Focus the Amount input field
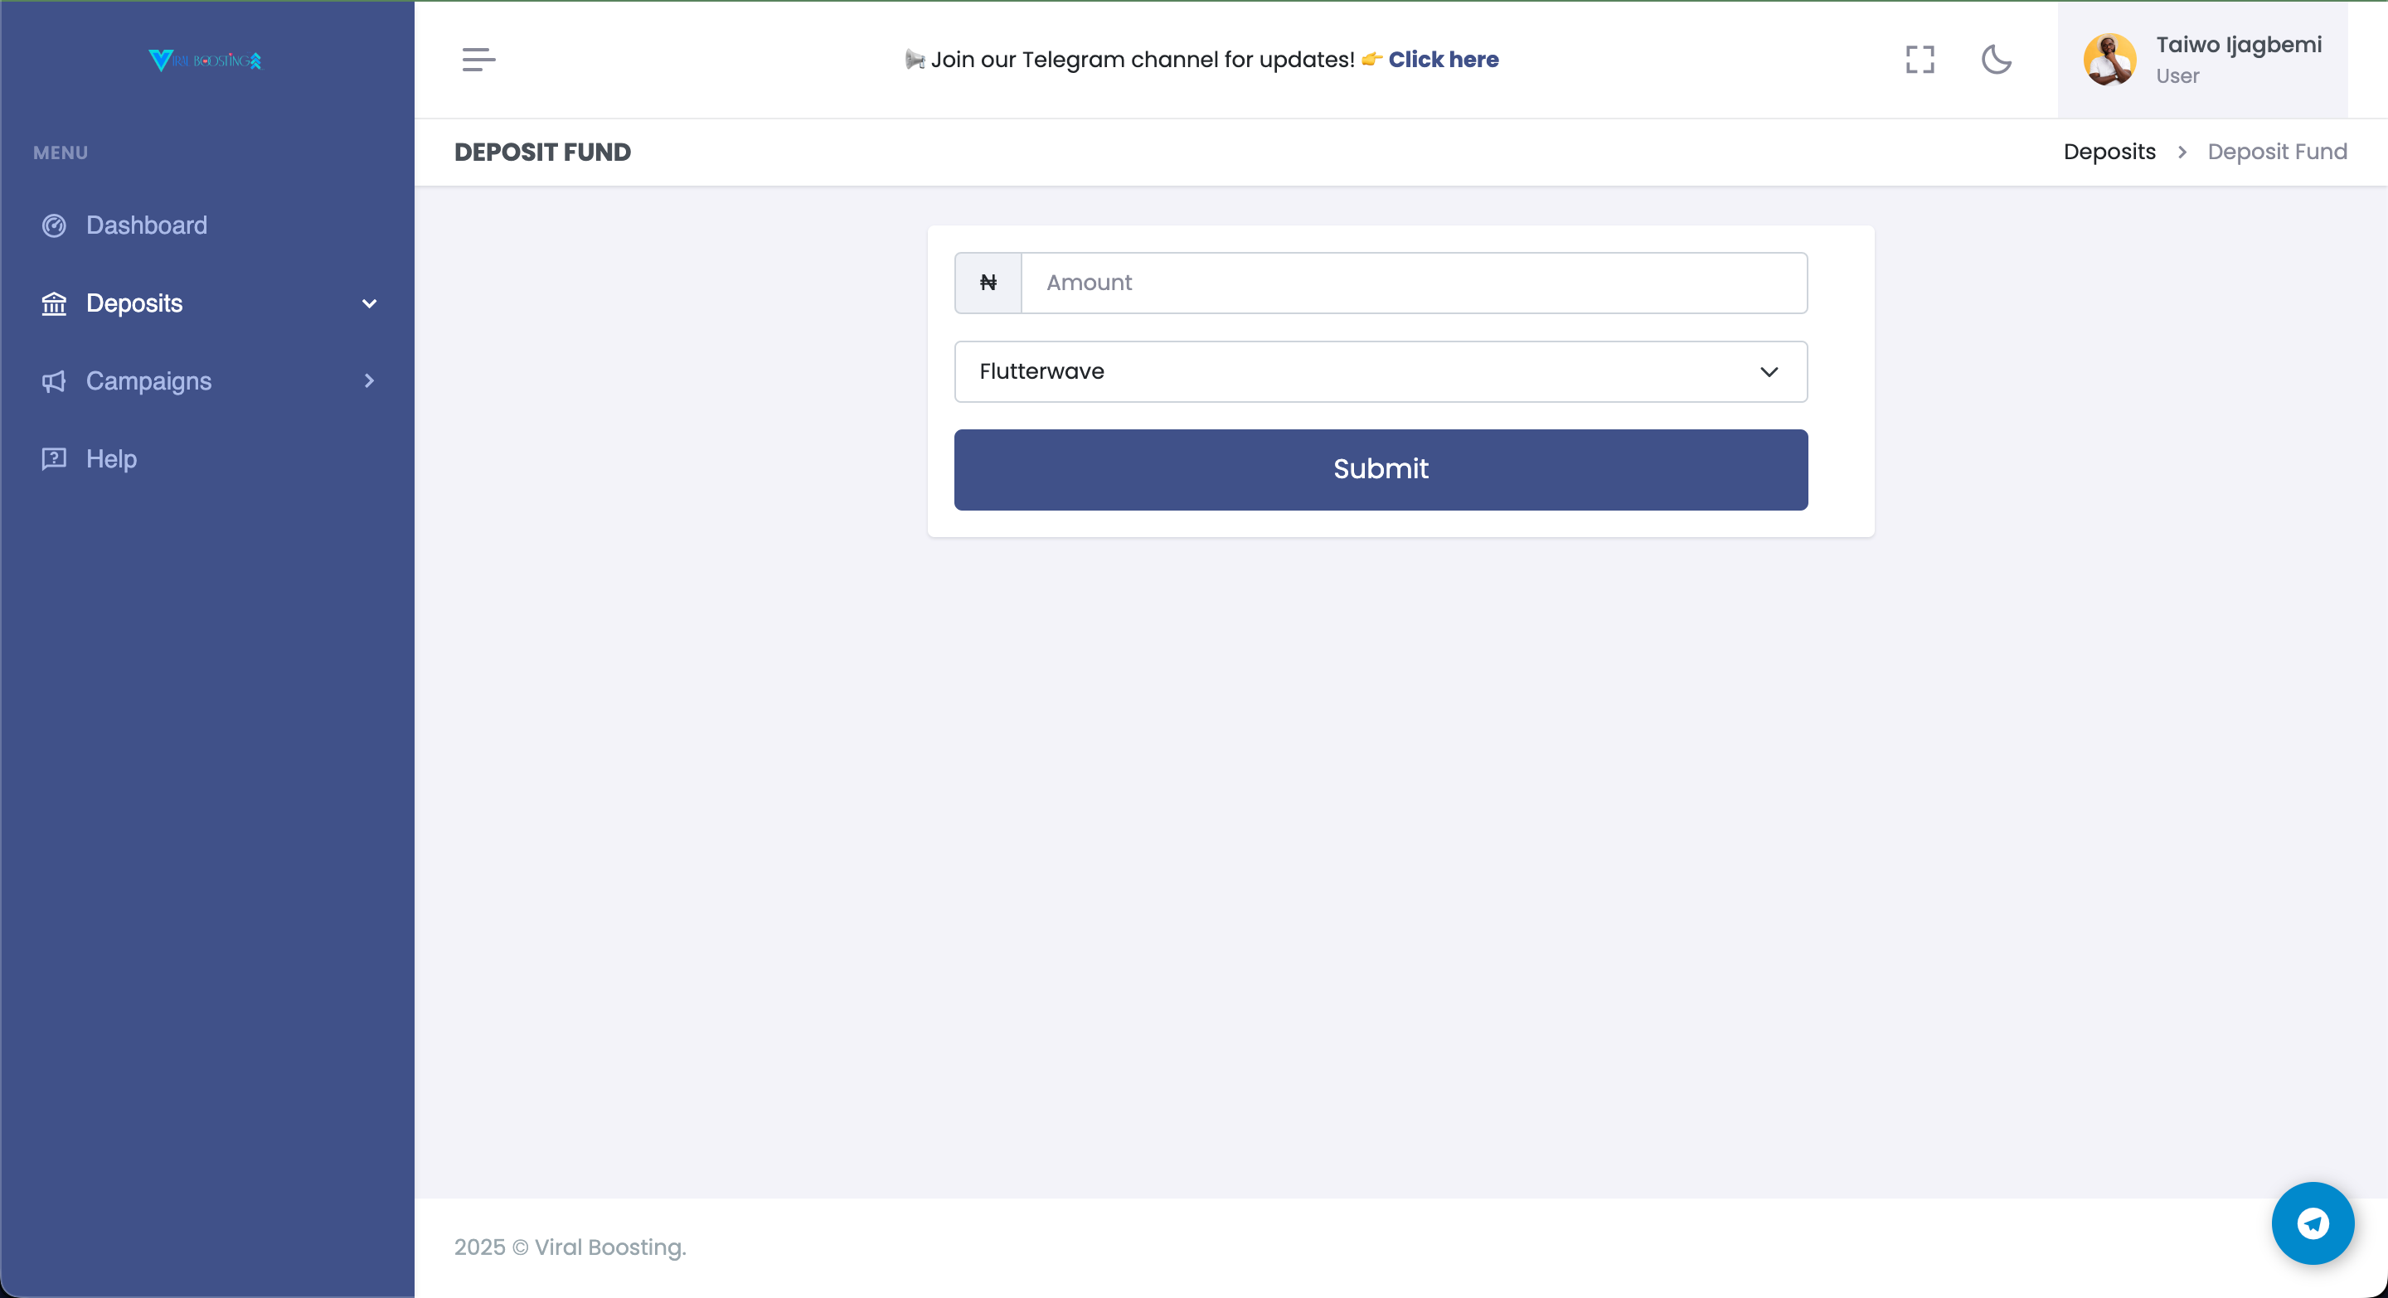This screenshot has height=1298, width=2388. [x=1414, y=283]
